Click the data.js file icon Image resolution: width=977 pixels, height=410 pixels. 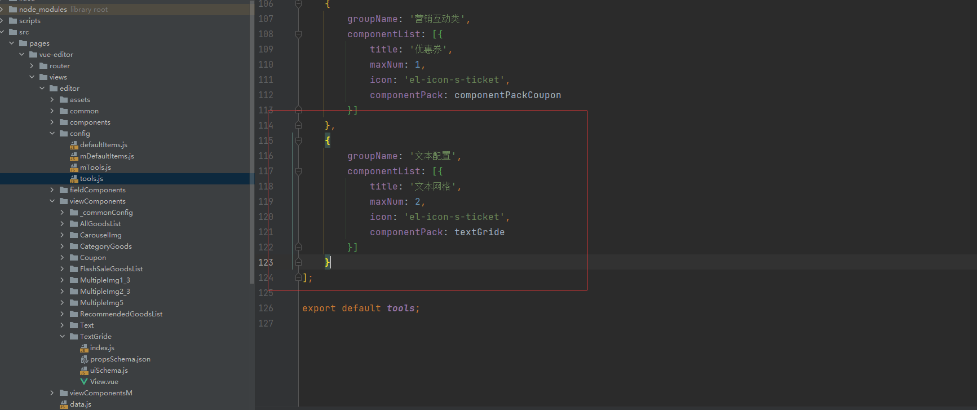pos(64,404)
